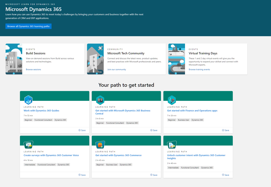Click Functional Consultant tag on Customer Insights card
The width and height of the screenshot is (271, 187).
coord(190,168)
